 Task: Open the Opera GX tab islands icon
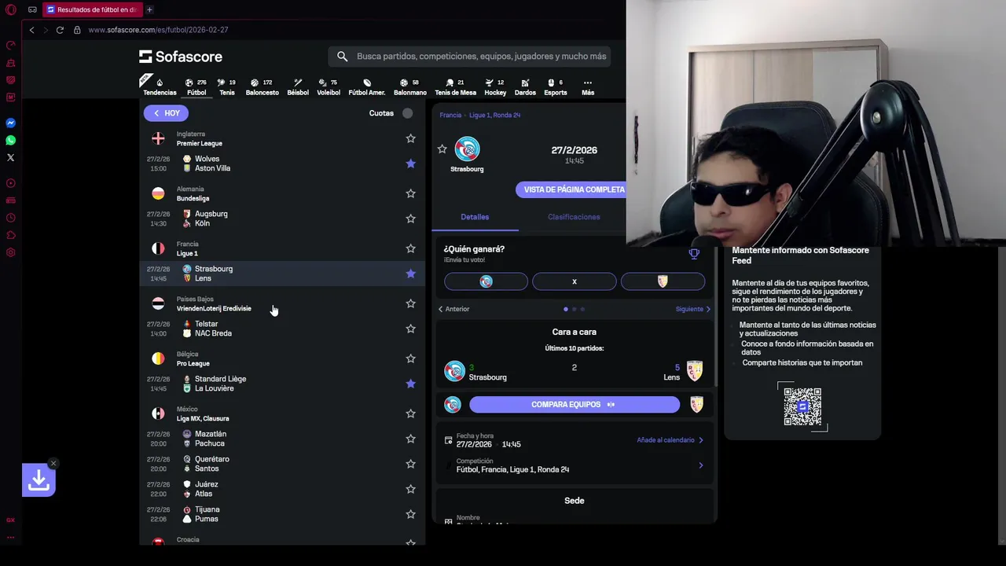(32, 10)
